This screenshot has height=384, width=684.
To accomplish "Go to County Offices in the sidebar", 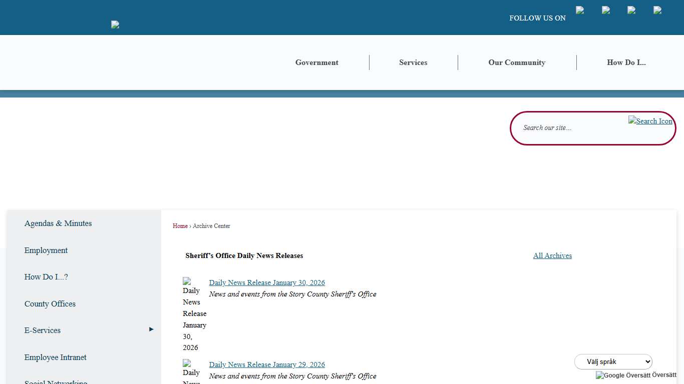I will 50,304.
